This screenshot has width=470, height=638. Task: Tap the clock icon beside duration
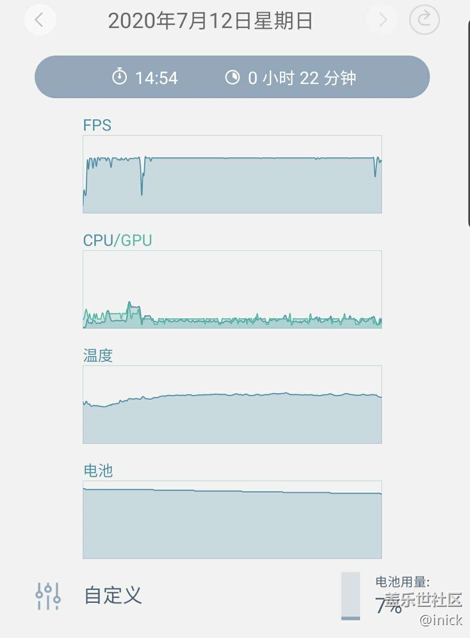tap(232, 77)
